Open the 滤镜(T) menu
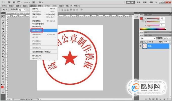Screen dimensions: 172x101 [40, 6]
